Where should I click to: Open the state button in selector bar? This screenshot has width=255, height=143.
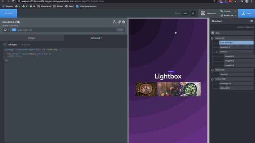coord(120,30)
